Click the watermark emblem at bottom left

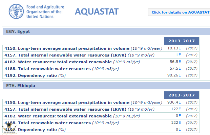(x=9, y=129)
